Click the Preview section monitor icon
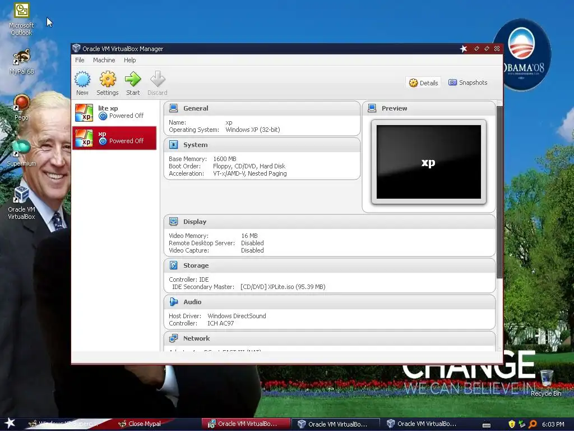Viewport: 574px width, 431px height. point(372,108)
